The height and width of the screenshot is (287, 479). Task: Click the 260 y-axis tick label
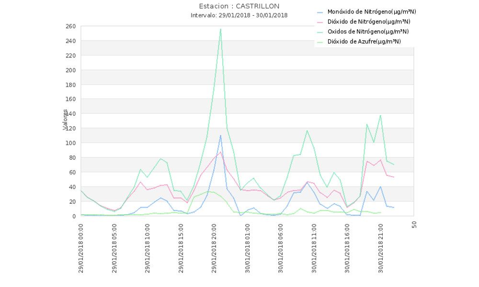(x=71, y=26)
